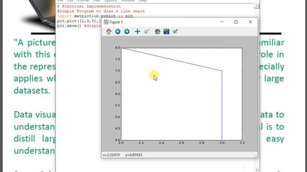
Task: Open the Edit axis parameters checkmark tool
Action: pos(175,32)
